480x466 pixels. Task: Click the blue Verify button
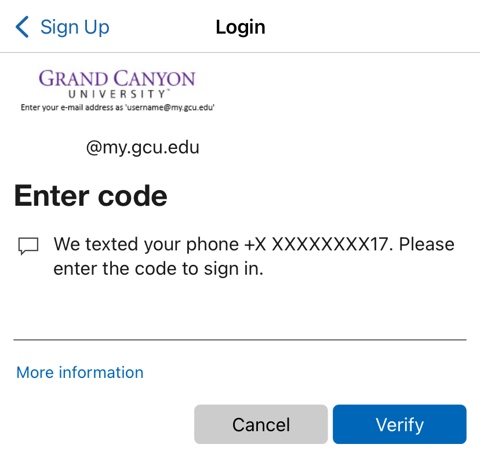[x=399, y=424]
